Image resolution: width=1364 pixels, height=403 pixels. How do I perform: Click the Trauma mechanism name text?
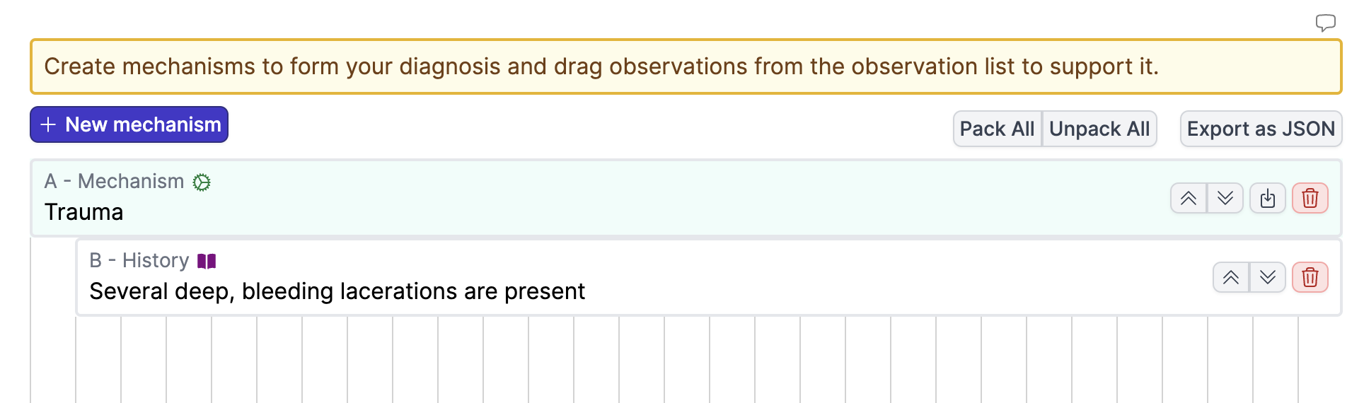pos(83,212)
